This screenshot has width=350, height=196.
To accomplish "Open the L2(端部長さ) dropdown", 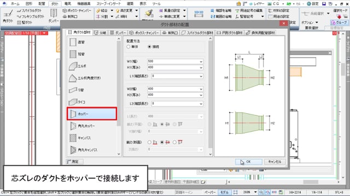I will (201, 104).
